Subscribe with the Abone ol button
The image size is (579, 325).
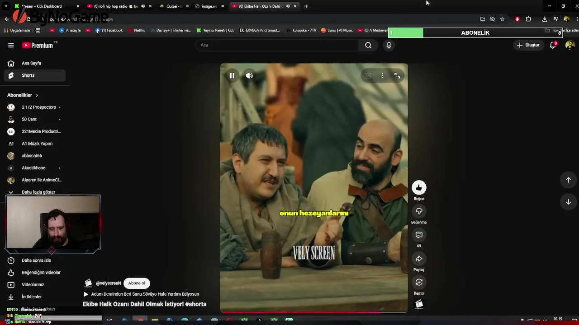pos(137,283)
